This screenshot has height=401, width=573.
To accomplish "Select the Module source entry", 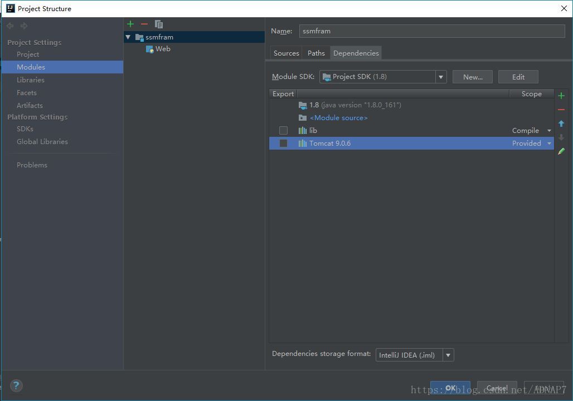I will 338,118.
